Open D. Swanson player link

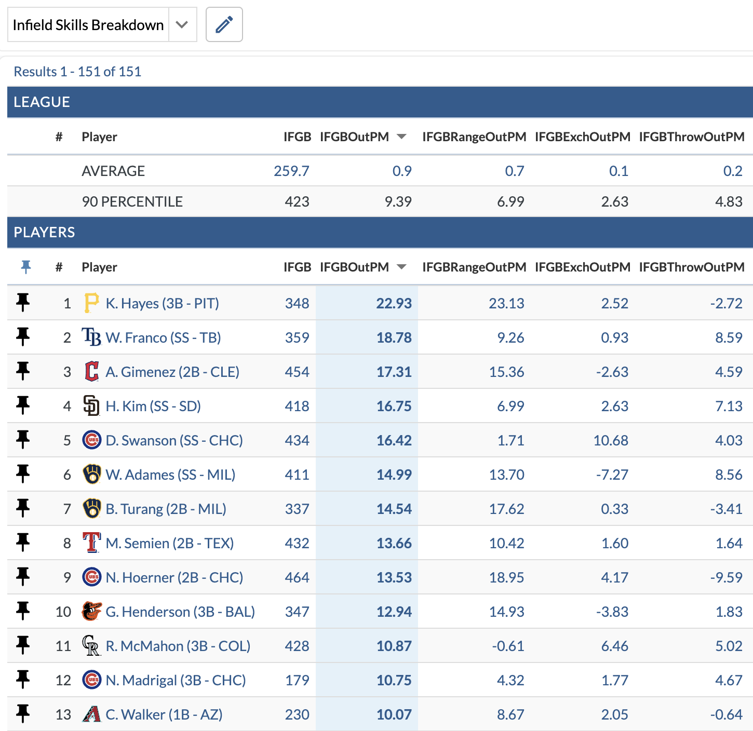174,440
